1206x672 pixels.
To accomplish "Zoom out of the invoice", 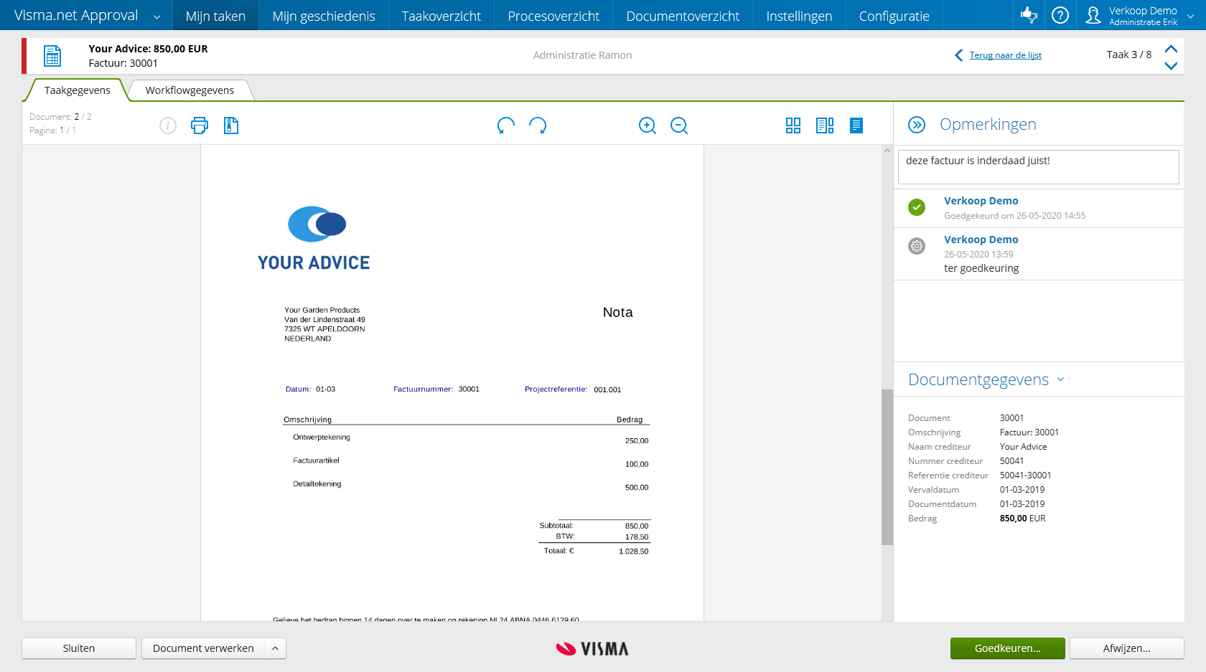I will (679, 126).
